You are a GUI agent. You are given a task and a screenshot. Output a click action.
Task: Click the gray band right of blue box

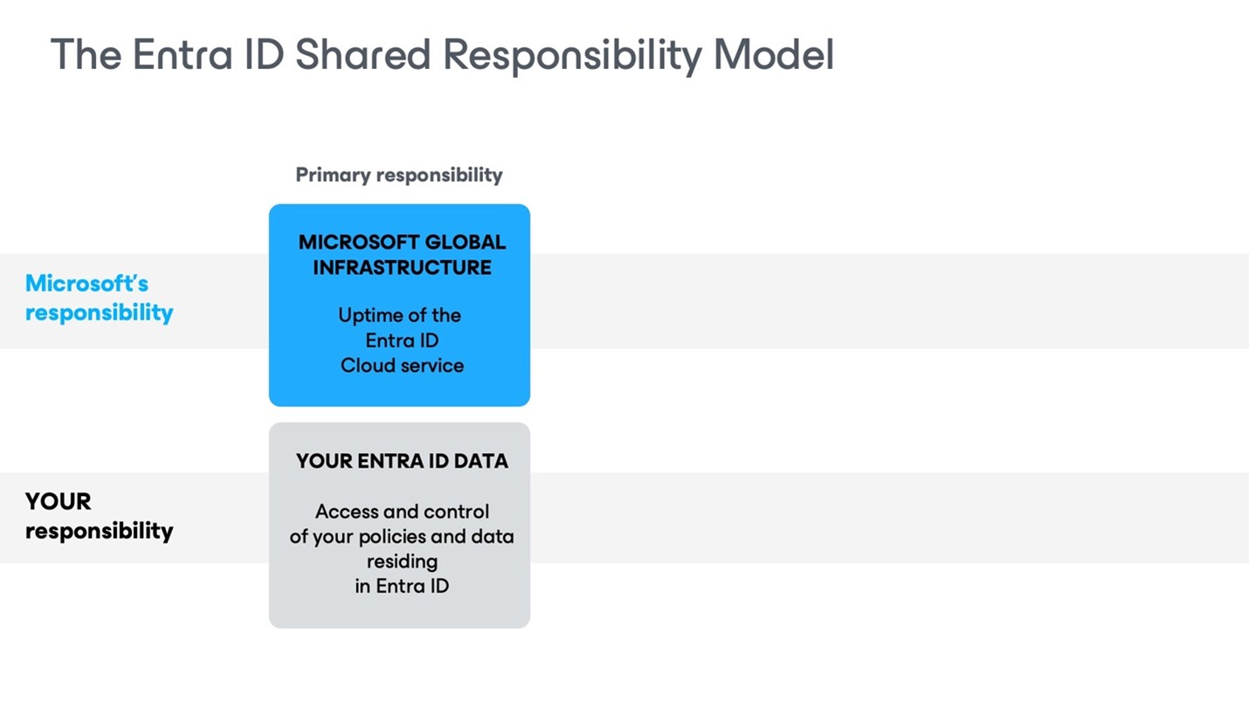[889, 301]
